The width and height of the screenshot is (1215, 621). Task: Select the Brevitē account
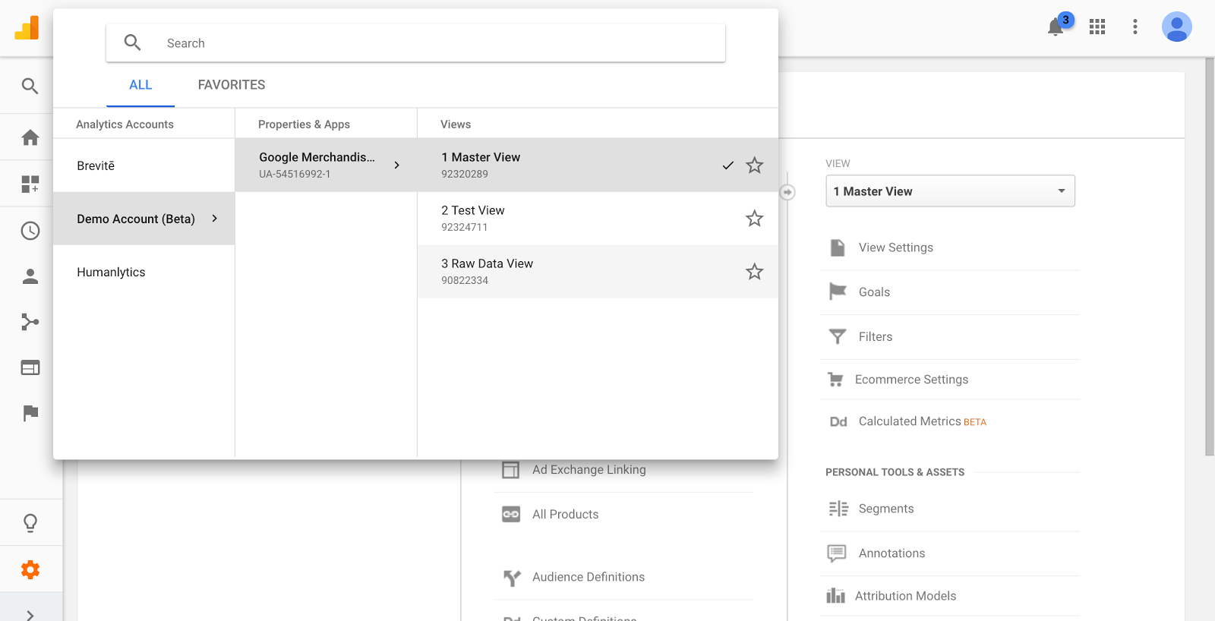[x=144, y=165]
